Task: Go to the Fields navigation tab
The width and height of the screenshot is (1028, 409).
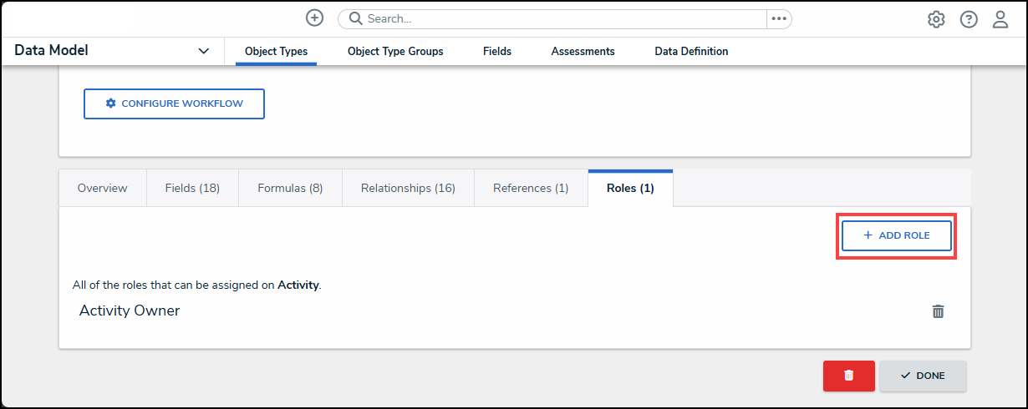Action: [497, 52]
